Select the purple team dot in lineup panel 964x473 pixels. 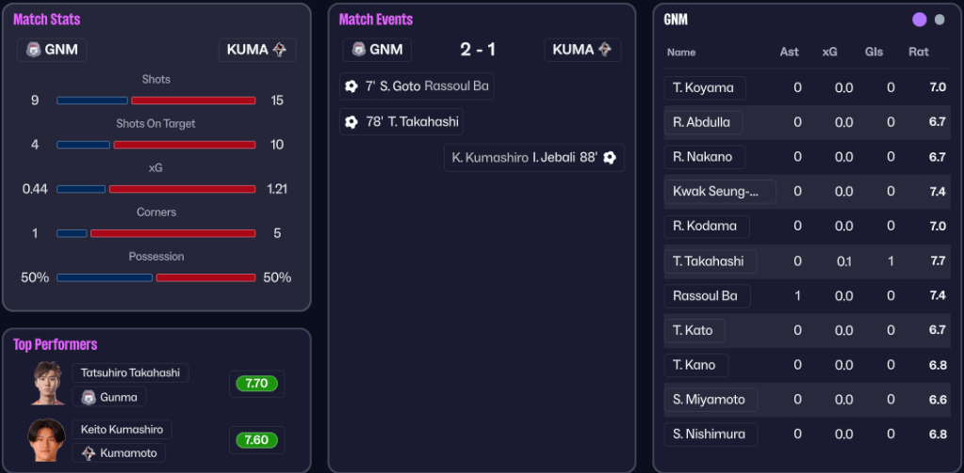pyautogui.click(x=920, y=19)
